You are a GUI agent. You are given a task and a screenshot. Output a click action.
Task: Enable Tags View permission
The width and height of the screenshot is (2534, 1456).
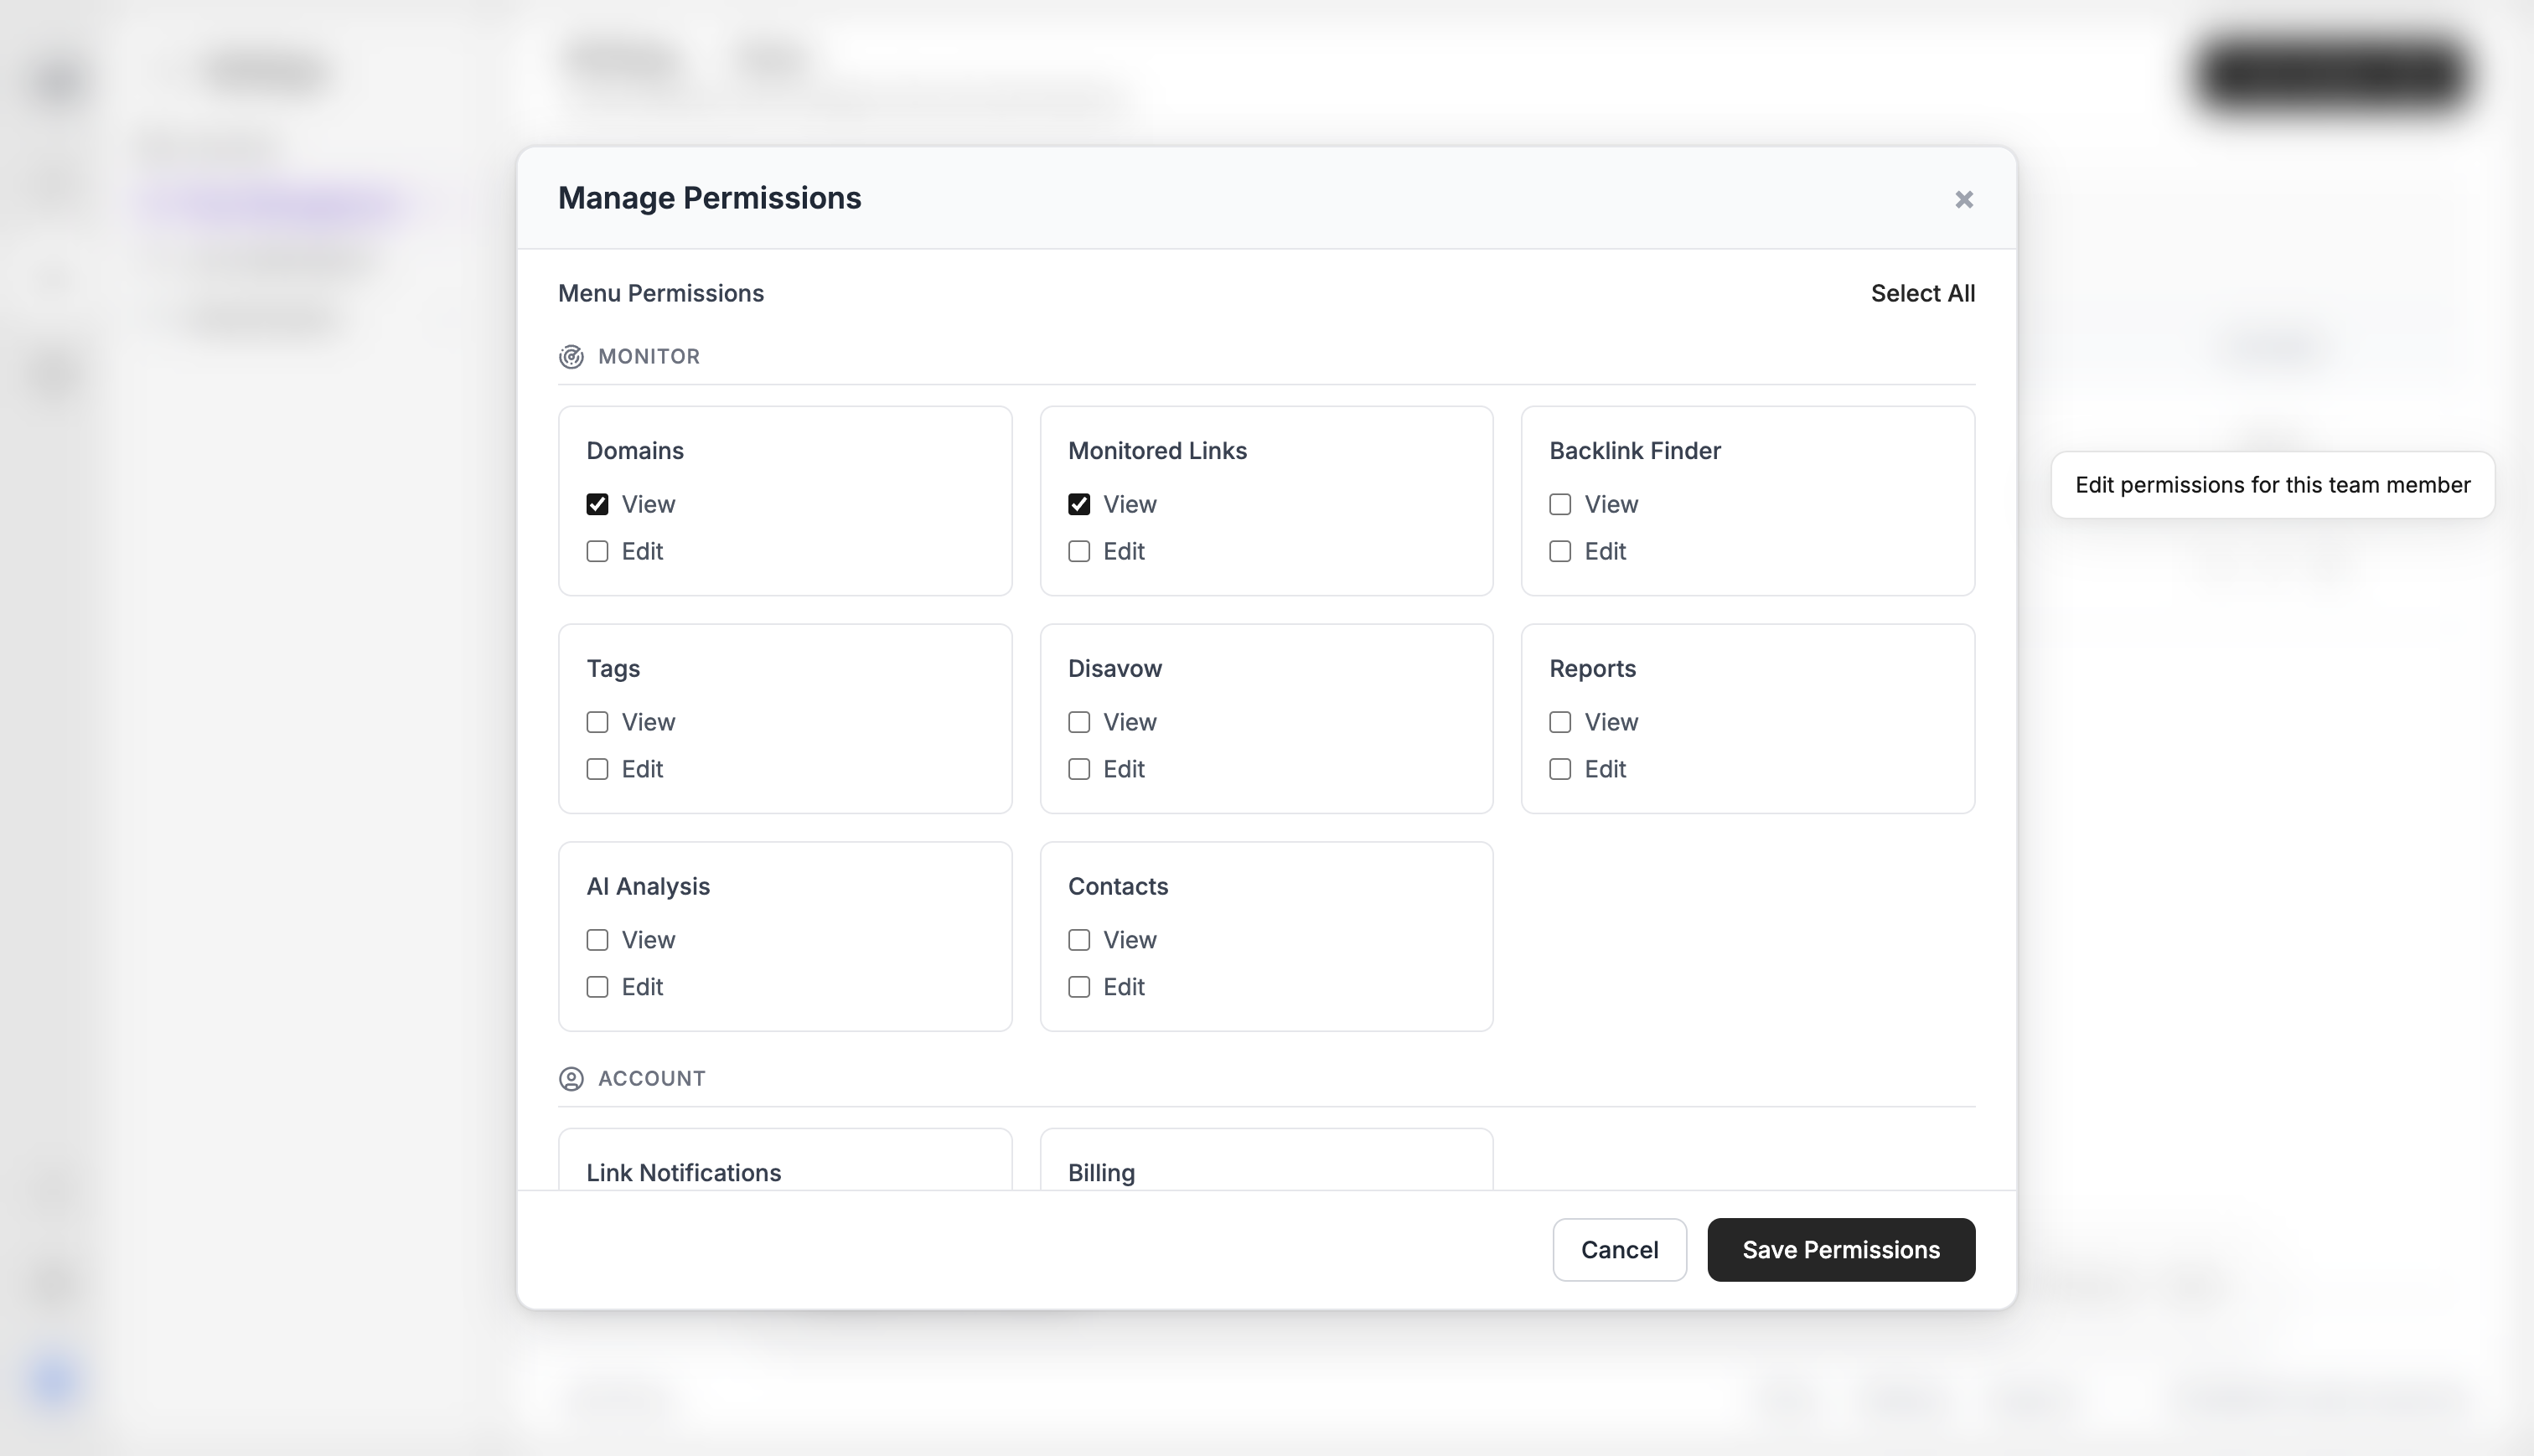click(x=597, y=722)
